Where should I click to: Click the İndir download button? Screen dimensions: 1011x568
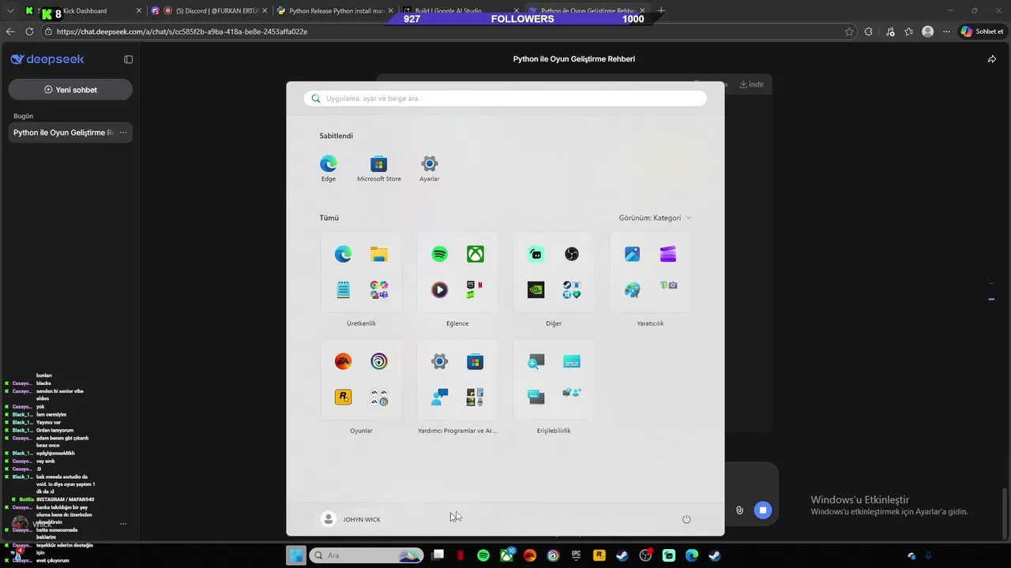[x=752, y=84]
